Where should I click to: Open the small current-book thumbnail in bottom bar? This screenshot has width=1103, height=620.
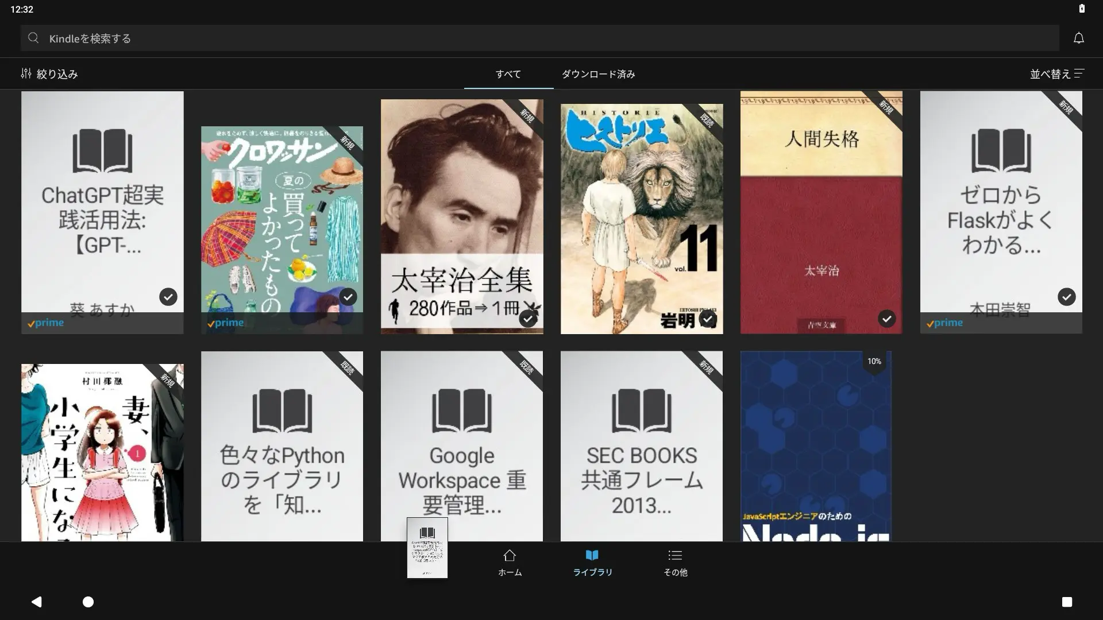[x=427, y=548]
